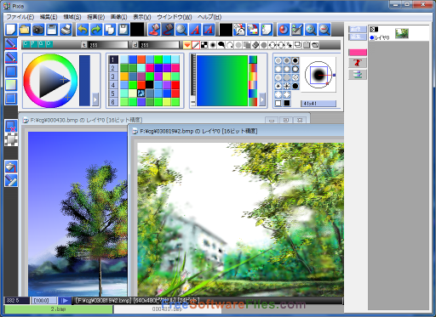Viewport: 436px width, 317px height.
Task: Toggle the P panel button
Action: [33, 44]
